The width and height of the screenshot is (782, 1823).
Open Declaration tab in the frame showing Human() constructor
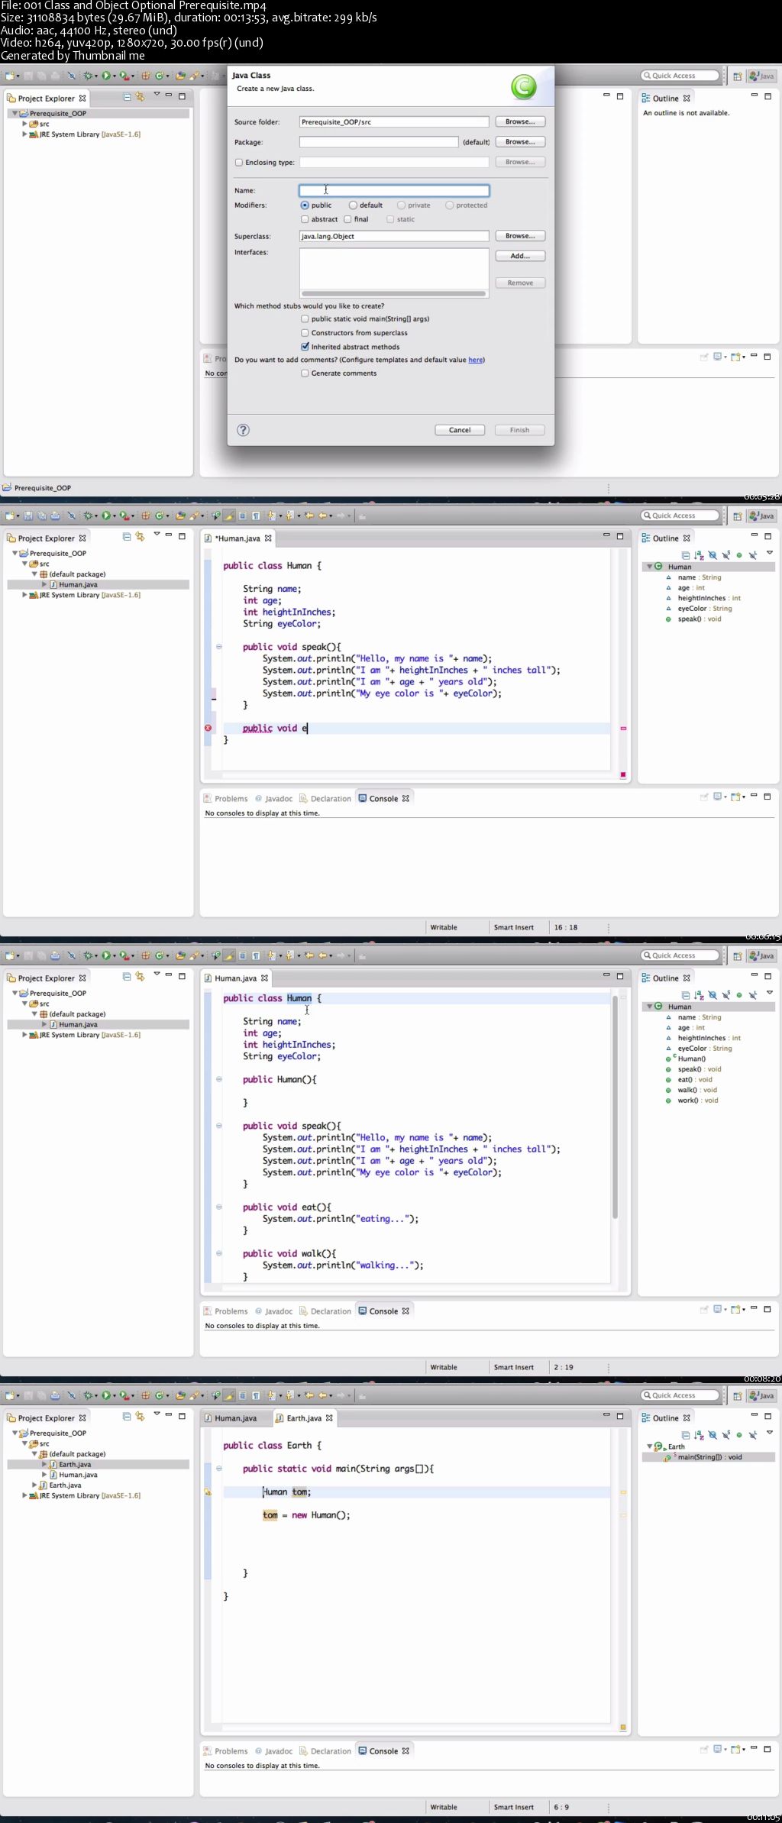325,1311
